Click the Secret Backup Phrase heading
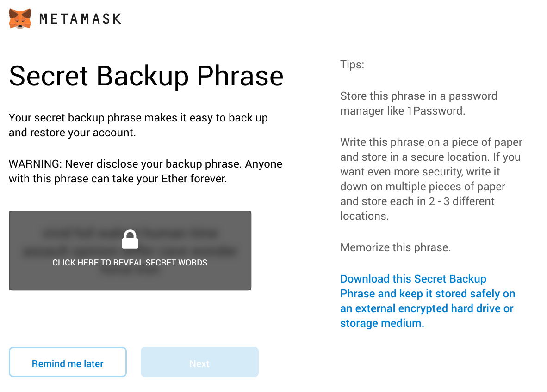547x392 pixels. pyautogui.click(x=146, y=76)
